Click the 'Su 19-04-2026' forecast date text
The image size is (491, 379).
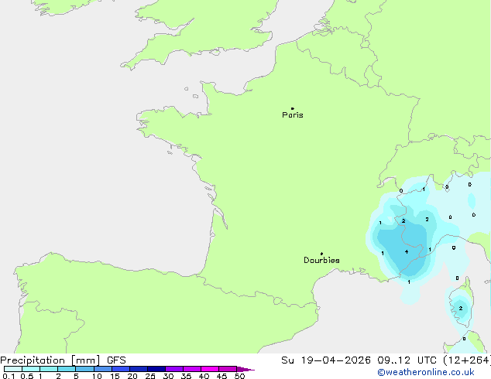click(326, 360)
